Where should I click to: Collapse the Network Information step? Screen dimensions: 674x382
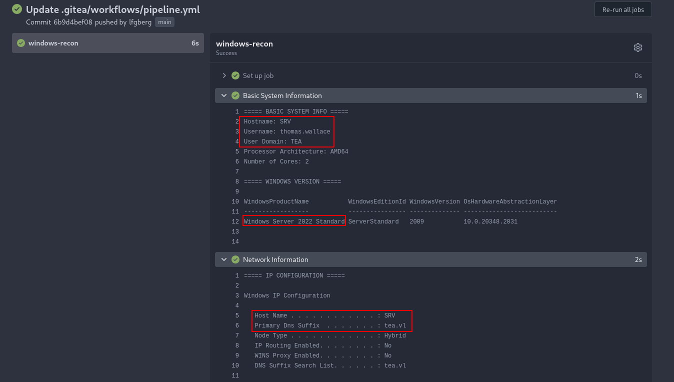[x=224, y=259]
